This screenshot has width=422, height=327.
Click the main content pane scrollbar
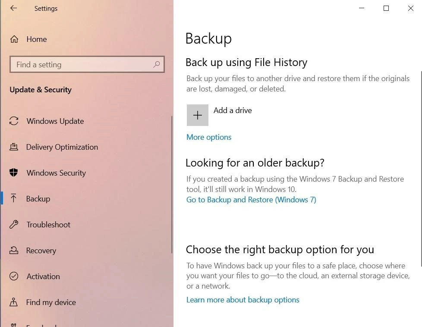pyautogui.click(x=421, y=164)
